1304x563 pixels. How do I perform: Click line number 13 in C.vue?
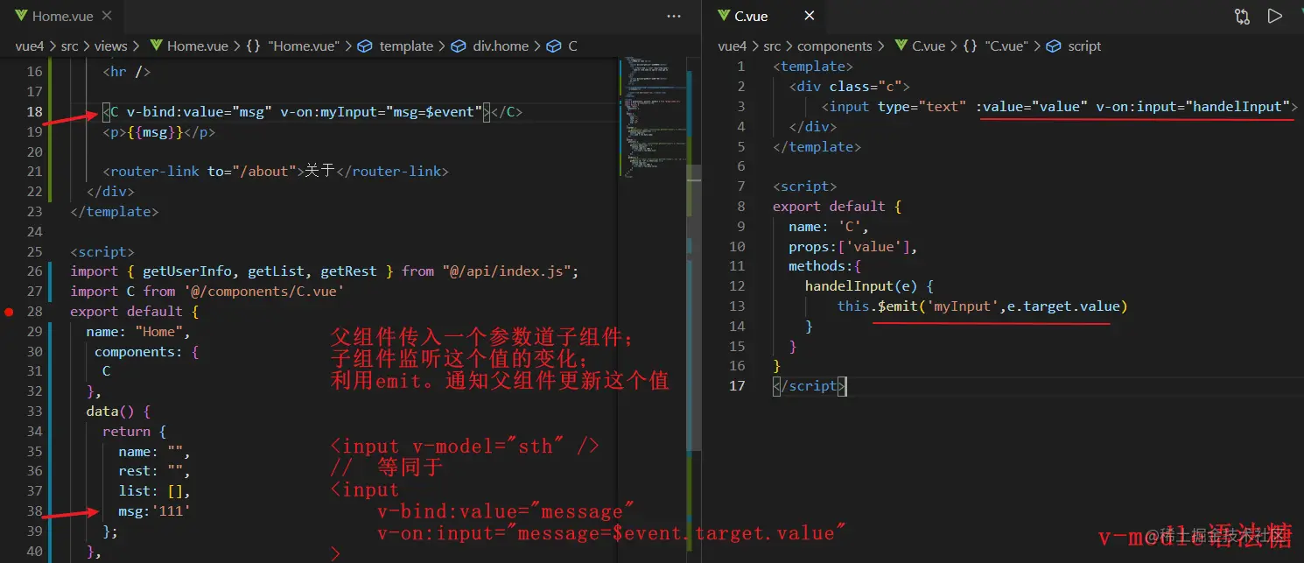737,306
